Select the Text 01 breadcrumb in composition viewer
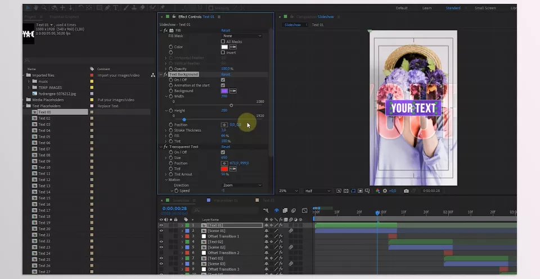540x279 pixels. 317,25
